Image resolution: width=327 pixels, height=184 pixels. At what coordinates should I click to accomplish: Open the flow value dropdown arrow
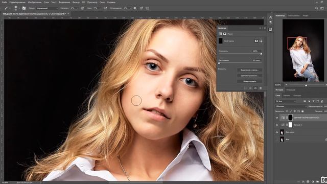tap(100, 8)
